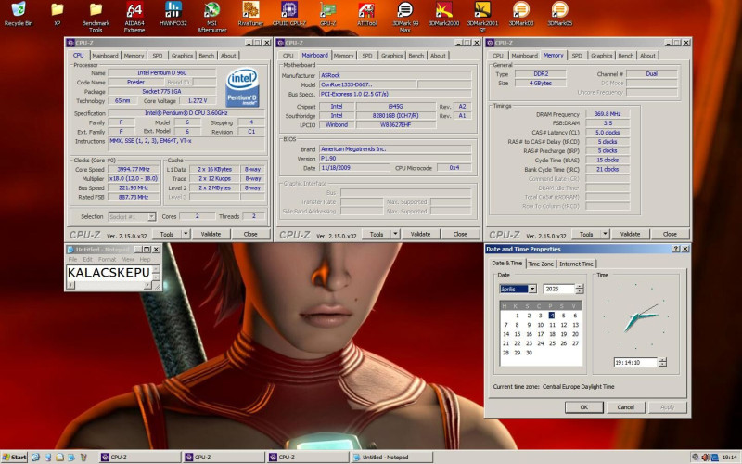
Task: Click the DRAM Frequency value 369.8 MHz
Action: [608, 114]
